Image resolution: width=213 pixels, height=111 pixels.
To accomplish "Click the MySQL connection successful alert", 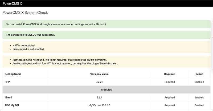I will [x=30, y=35].
